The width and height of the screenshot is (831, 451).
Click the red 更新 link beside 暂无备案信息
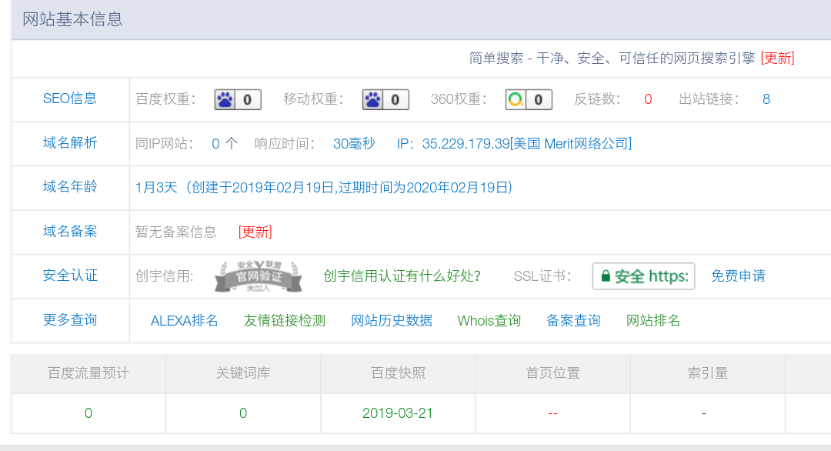click(255, 232)
